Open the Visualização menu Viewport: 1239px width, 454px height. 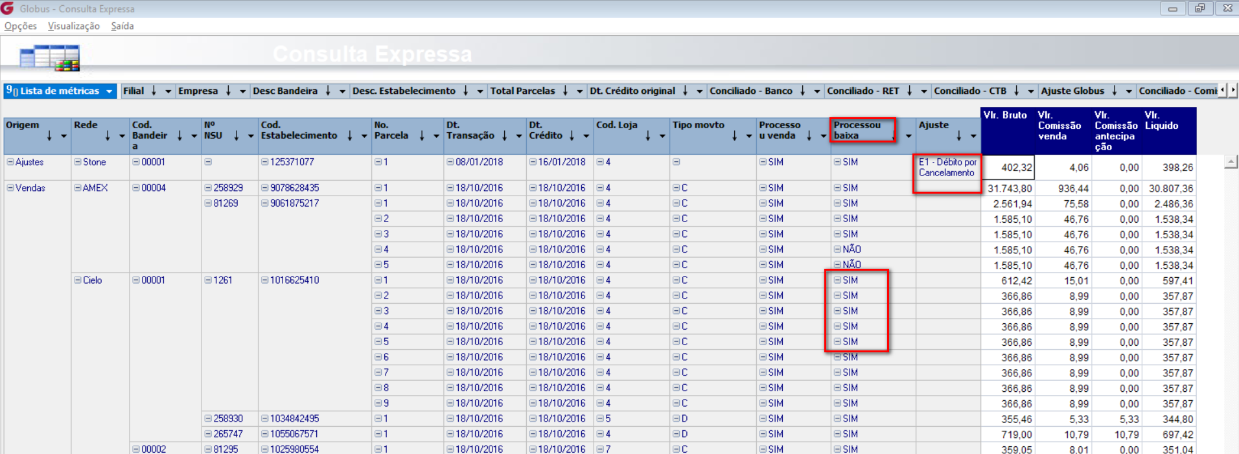click(x=74, y=26)
